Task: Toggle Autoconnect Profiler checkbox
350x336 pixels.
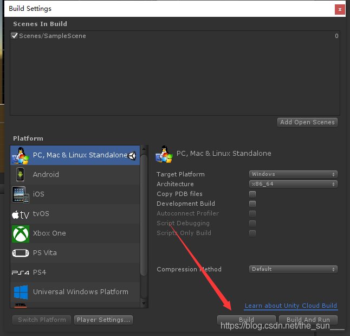Action: (x=252, y=214)
